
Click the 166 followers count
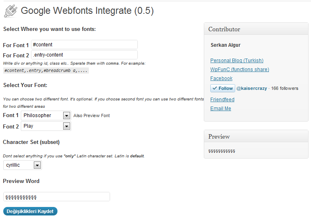click(x=285, y=88)
